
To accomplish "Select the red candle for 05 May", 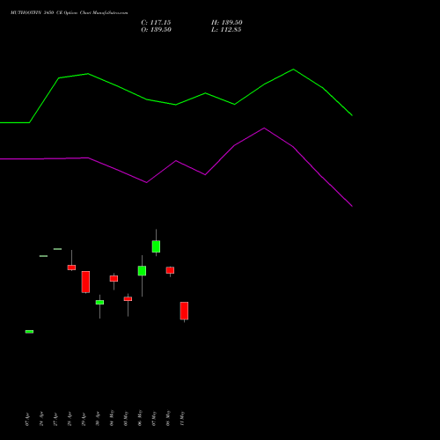I will pos(128,299).
